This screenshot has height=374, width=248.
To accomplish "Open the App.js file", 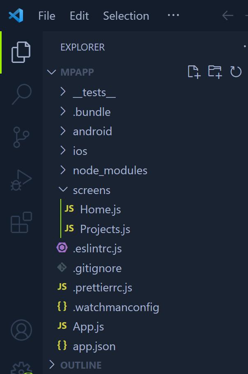I will 88,327.
